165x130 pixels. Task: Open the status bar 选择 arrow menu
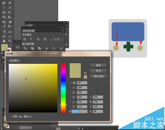[x=79, y=128]
